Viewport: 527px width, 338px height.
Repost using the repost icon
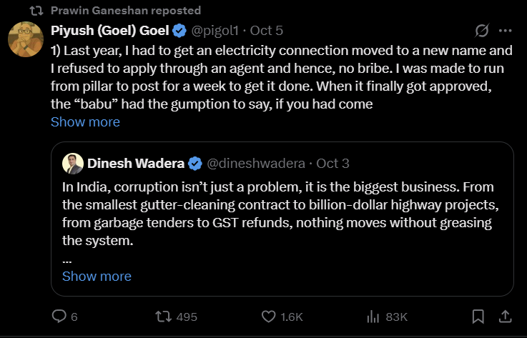click(x=163, y=317)
